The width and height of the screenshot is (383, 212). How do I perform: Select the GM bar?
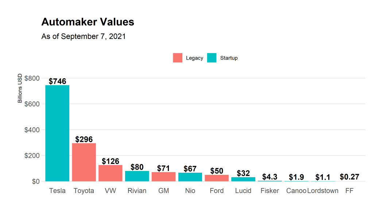(164, 177)
